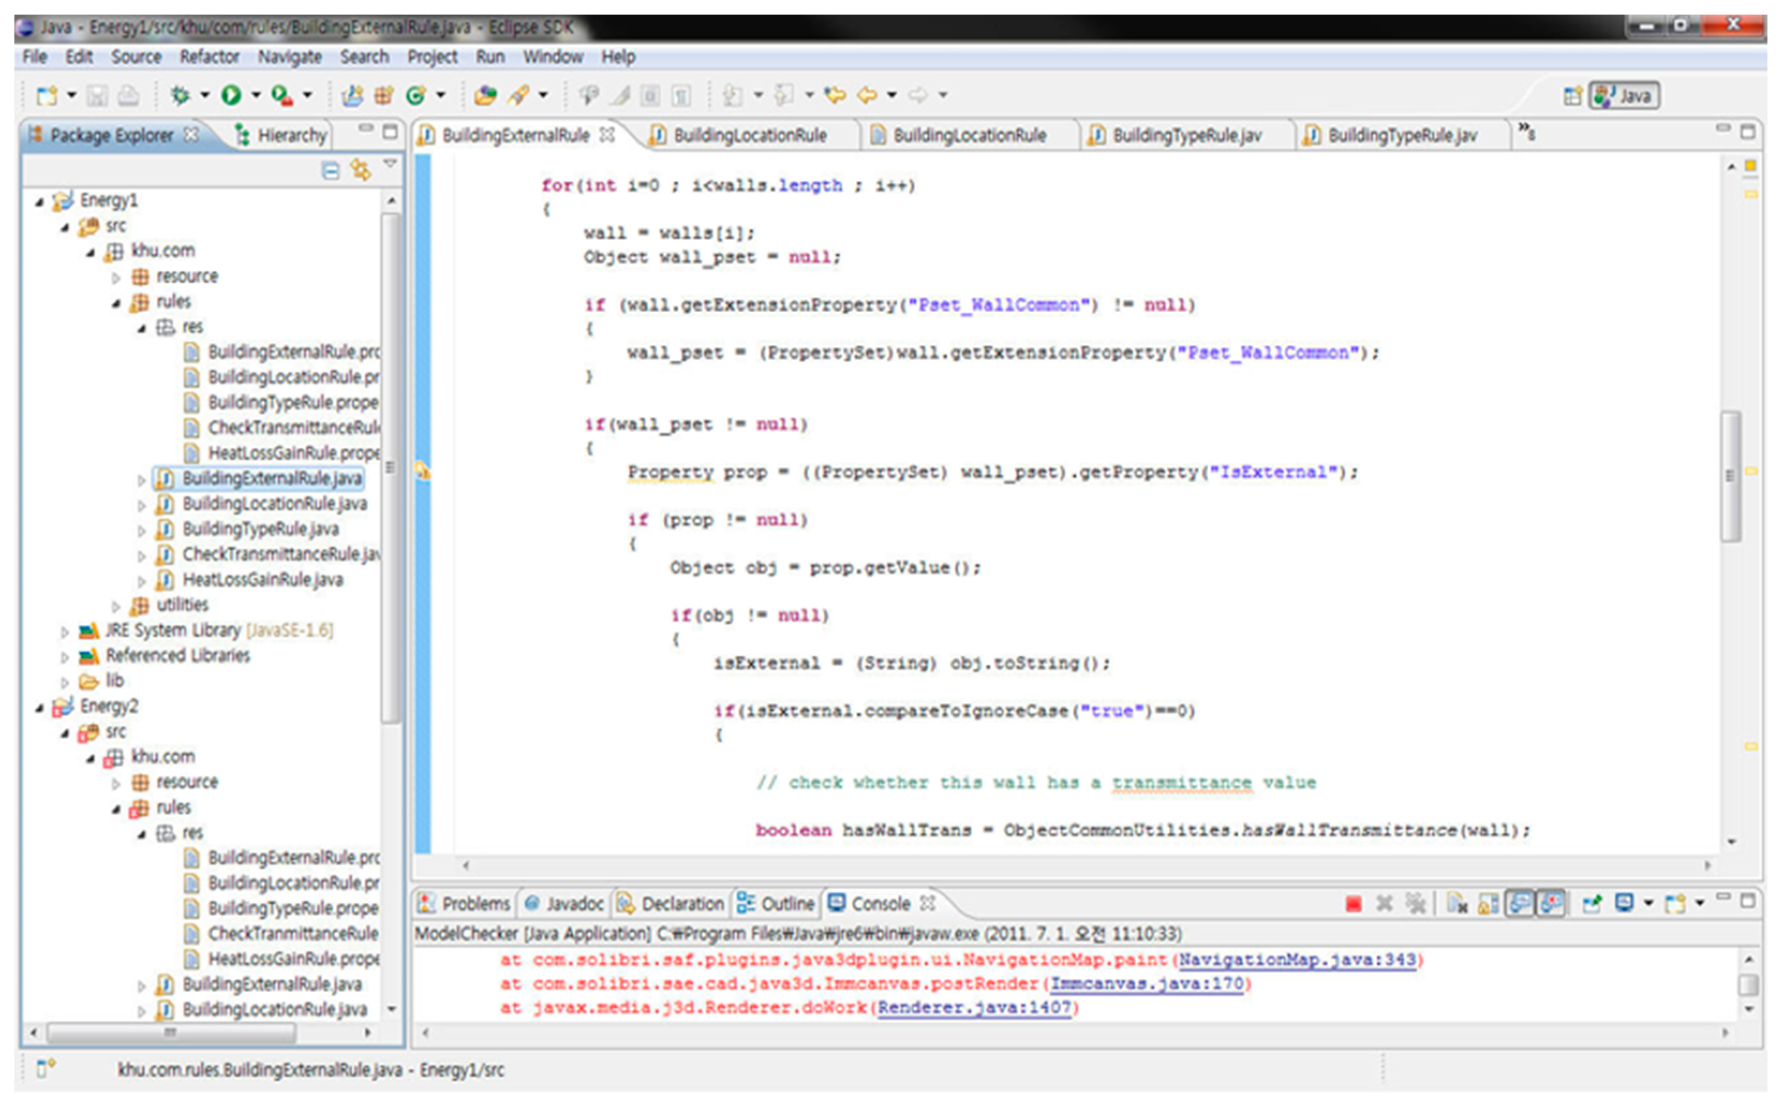Terminate the process with red stop button
The height and width of the screenshot is (1110, 1783).
[x=1354, y=904]
